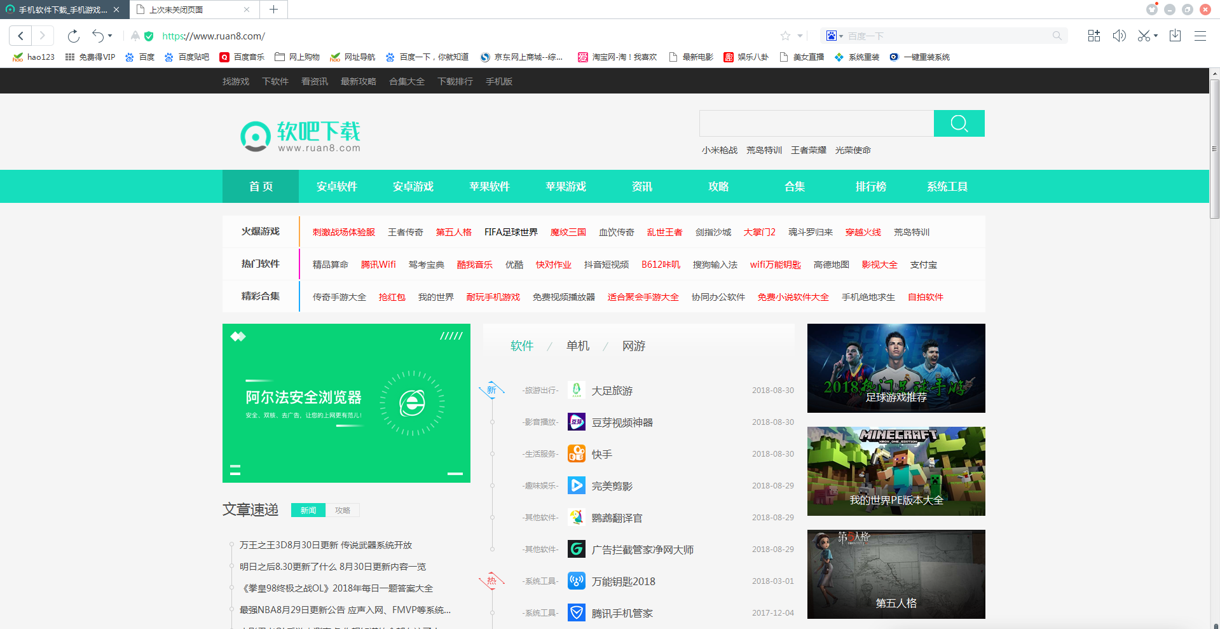Open the extensions grid icon
Viewport: 1220px width, 629px height.
click(x=1093, y=36)
